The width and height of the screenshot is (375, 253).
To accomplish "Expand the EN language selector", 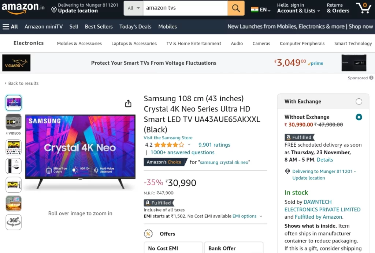I will point(261,10).
